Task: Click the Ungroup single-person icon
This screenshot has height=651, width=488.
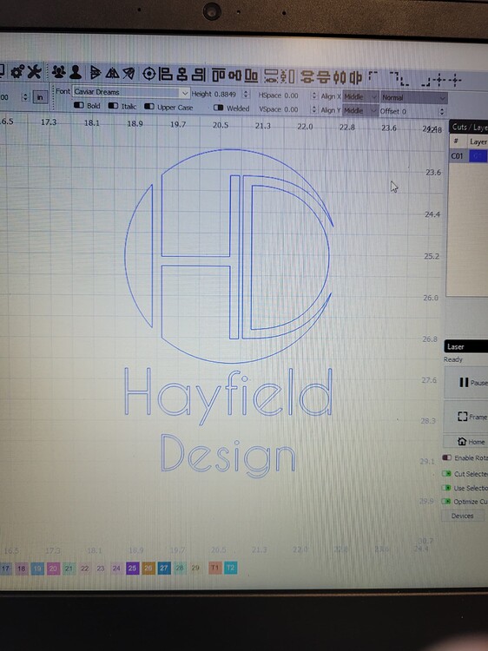Action: click(76, 73)
